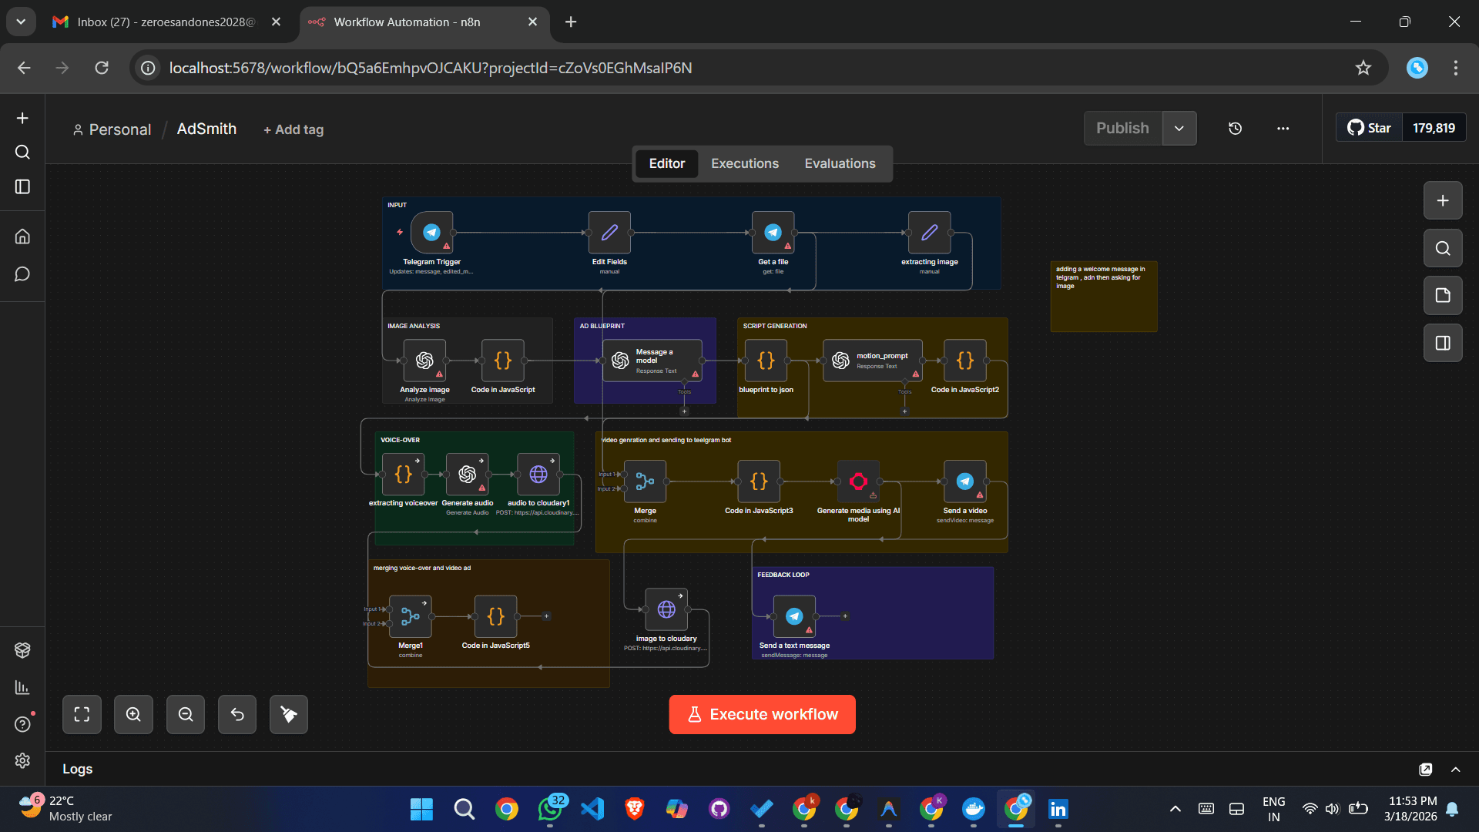Toggle the left sidebar panel icon
Image resolution: width=1479 pixels, height=832 pixels.
pyautogui.click(x=22, y=187)
